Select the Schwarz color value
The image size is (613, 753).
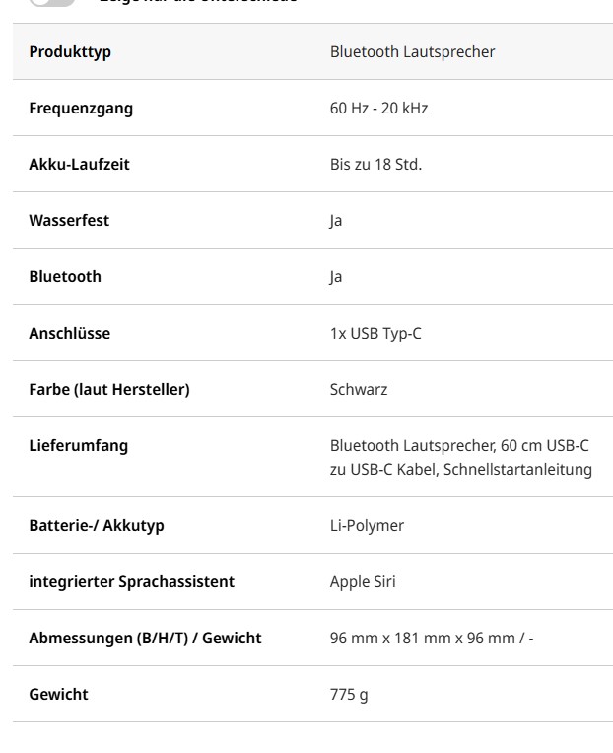coord(359,390)
